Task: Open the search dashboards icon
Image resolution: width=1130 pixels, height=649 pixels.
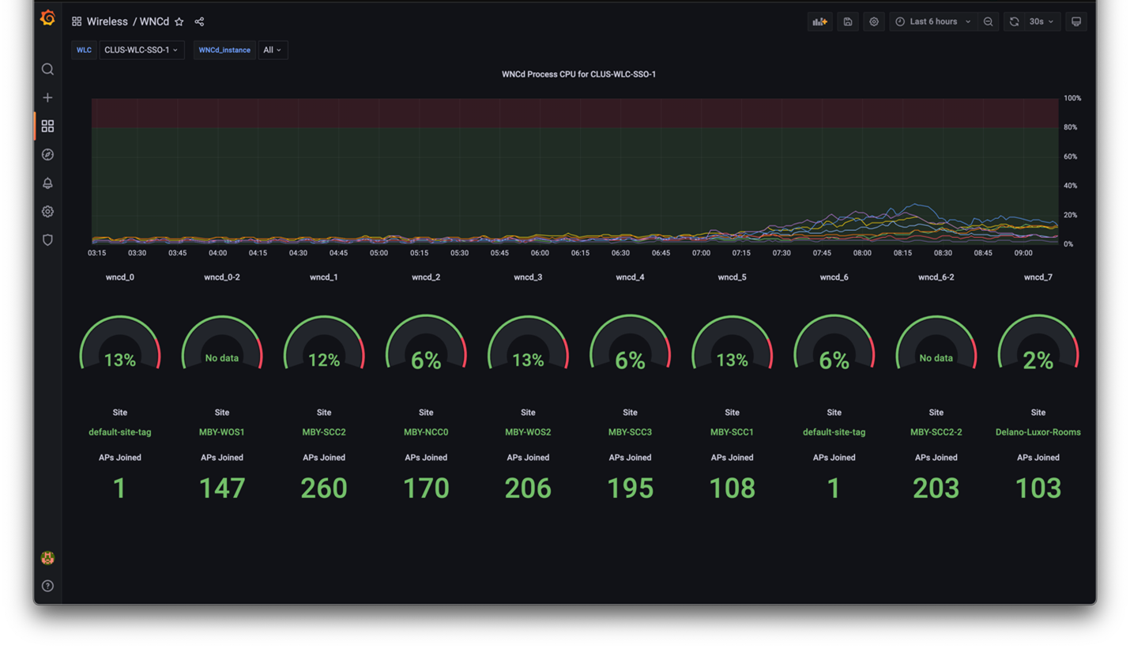Action: 47,70
